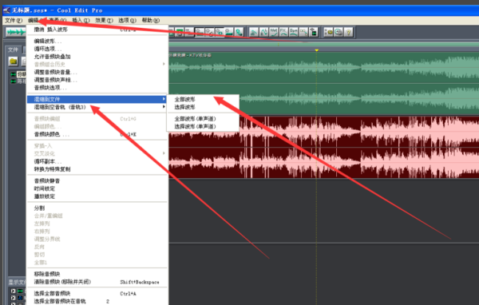The image size is (479, 305).
Task: Expand first file item in file list
Action: coord(13,74)
